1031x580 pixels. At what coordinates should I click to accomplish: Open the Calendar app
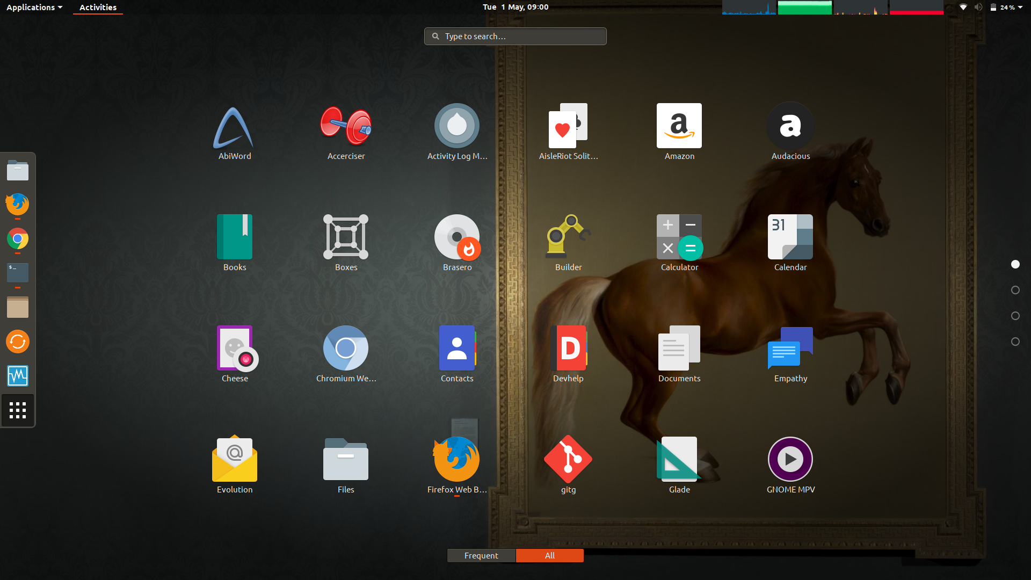click(790, 243)
